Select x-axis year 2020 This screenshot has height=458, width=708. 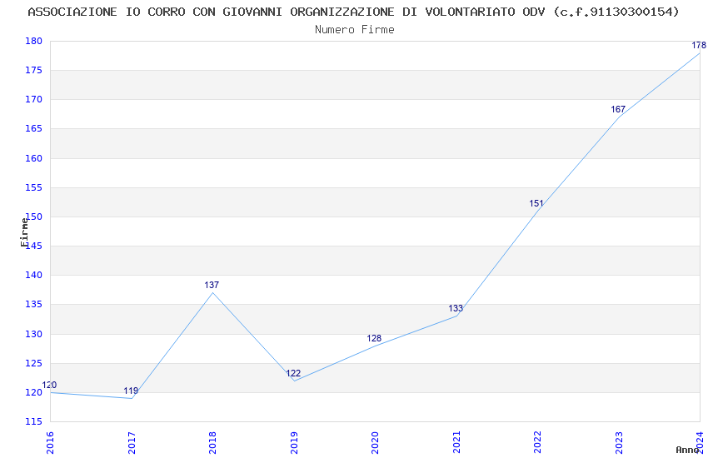375,443
